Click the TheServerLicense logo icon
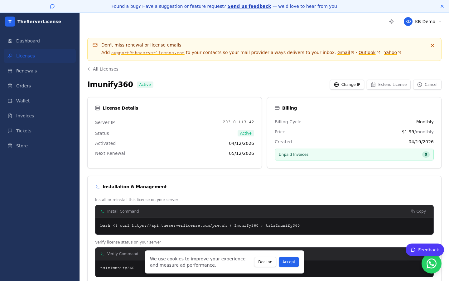Screen dimensions: 449x281 [x=10, y=22]
